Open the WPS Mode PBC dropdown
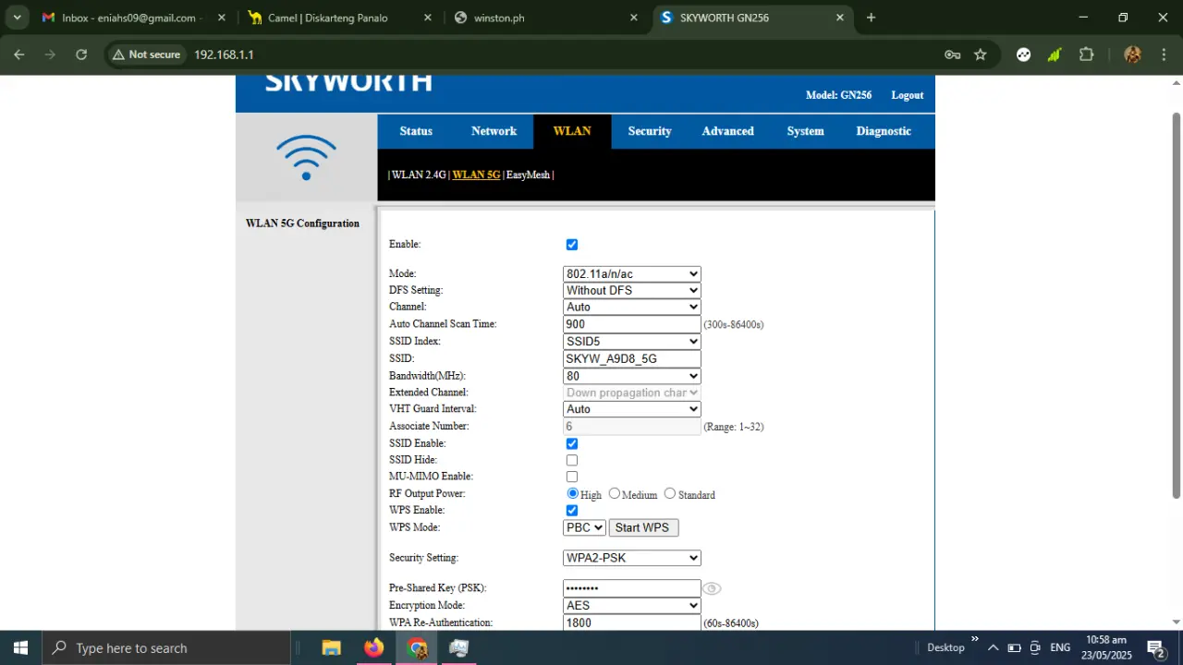This screenshot has width=1183, height=665. 584,527
